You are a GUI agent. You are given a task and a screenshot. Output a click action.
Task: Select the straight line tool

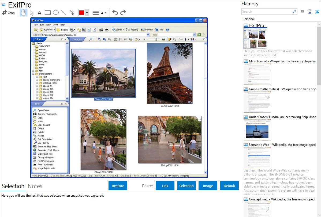click(64, 13)
